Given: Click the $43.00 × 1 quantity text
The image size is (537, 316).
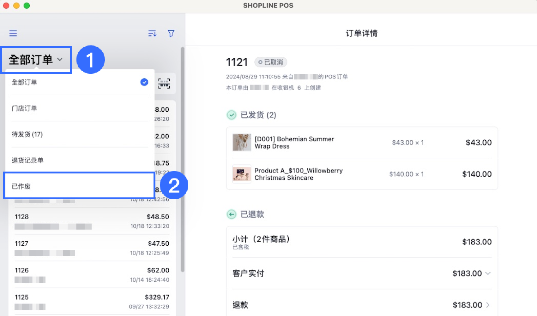Looking at the screenshot, I should click(x=408, y=143).
